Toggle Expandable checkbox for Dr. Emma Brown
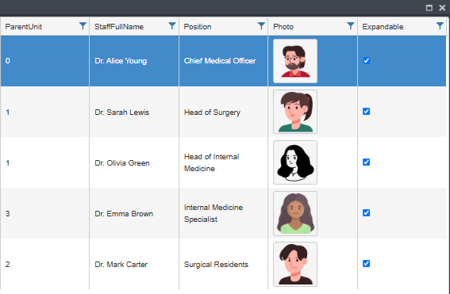The width and height of the screenshot is (450, 294). click(366, 213)
